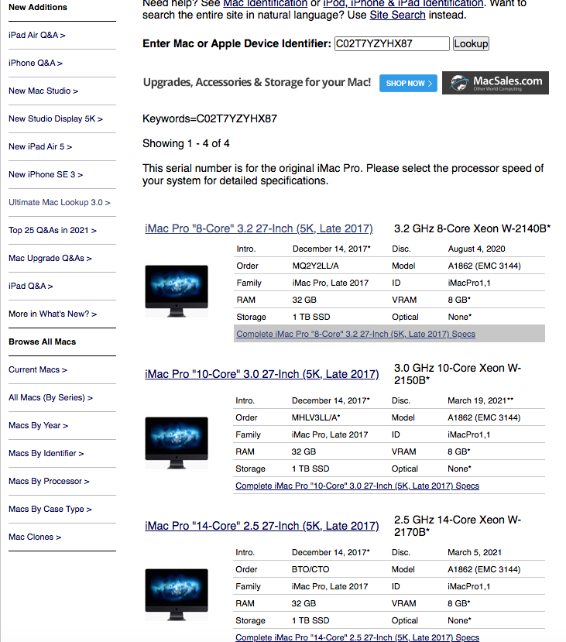Open New iPhone SE 3 link
Image resolution: width=566 pixels, height=642 pixels.
click(46, 174)
